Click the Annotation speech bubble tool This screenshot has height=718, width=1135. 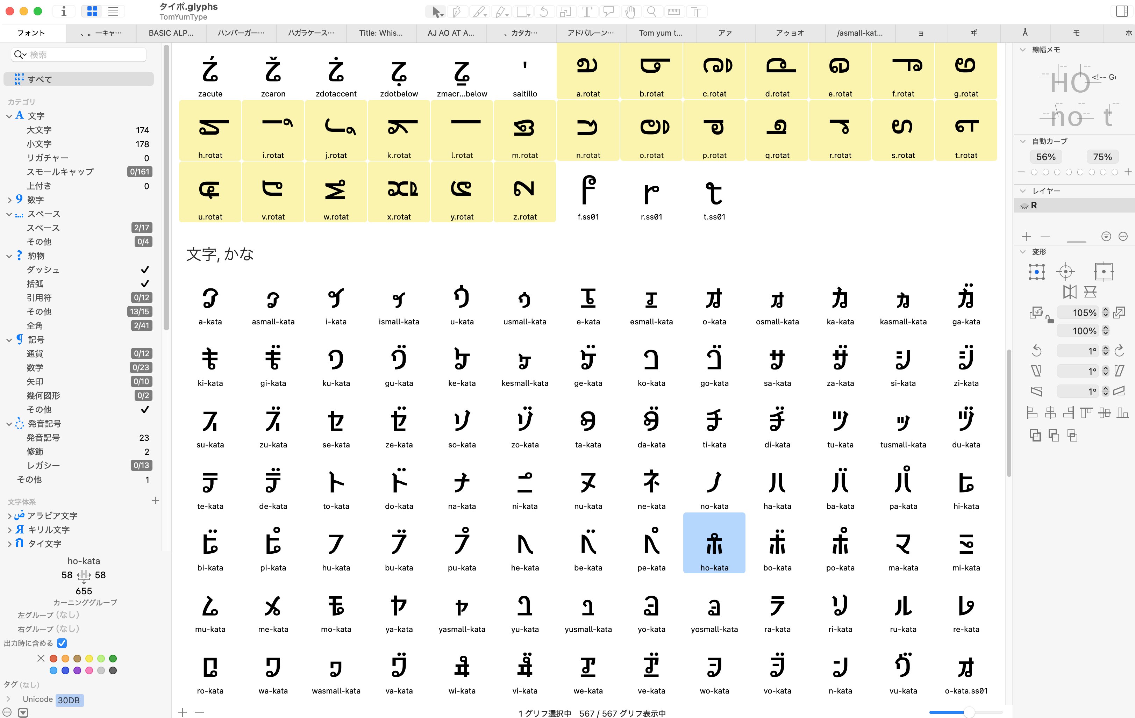point(608,12)
